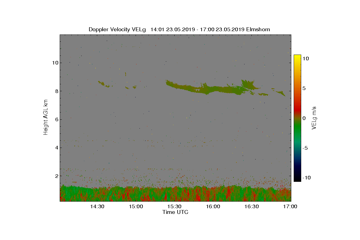Click the black bottom of the colorbar
This screenshot has height=240, width=360.
coord(297,179)
